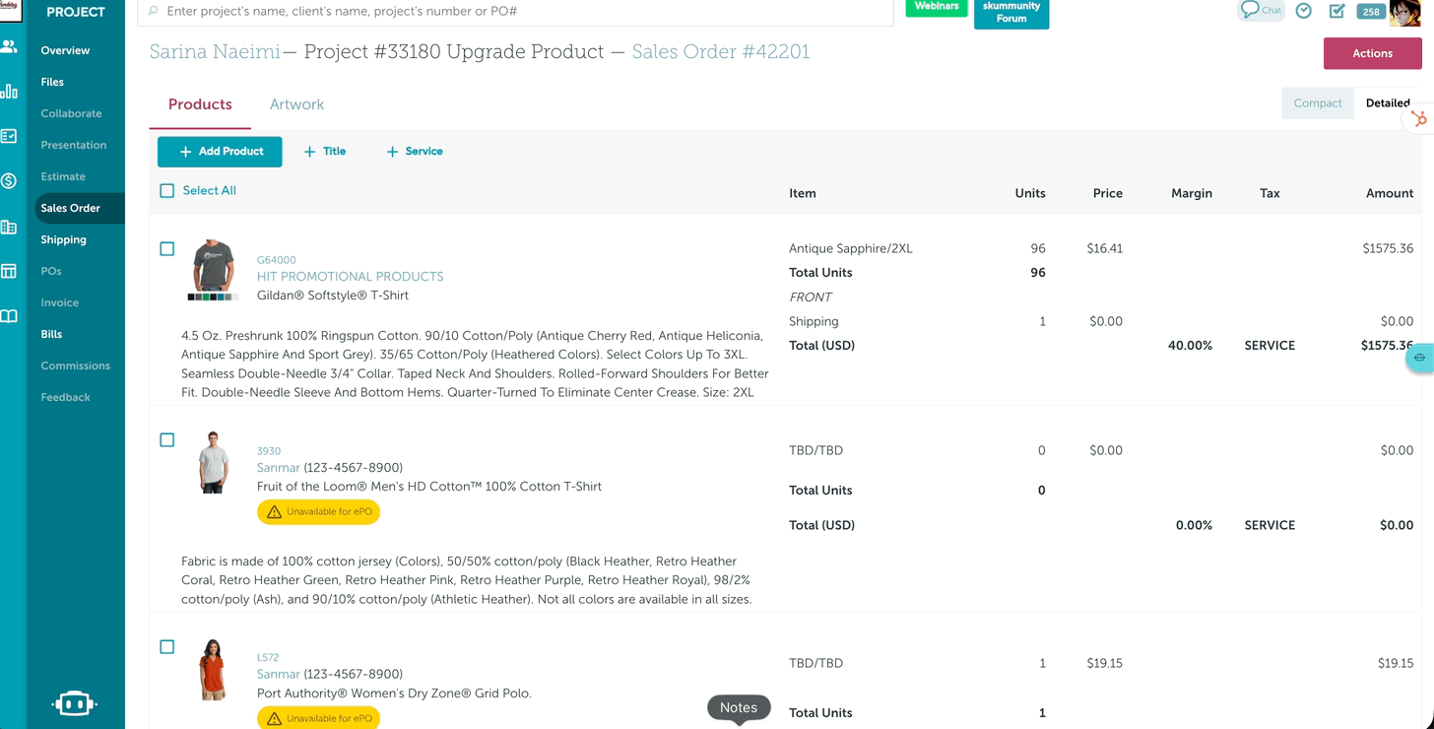Click the checkmark tasks icon in header
This screenshot has height=729, width=1434.
1336,11
